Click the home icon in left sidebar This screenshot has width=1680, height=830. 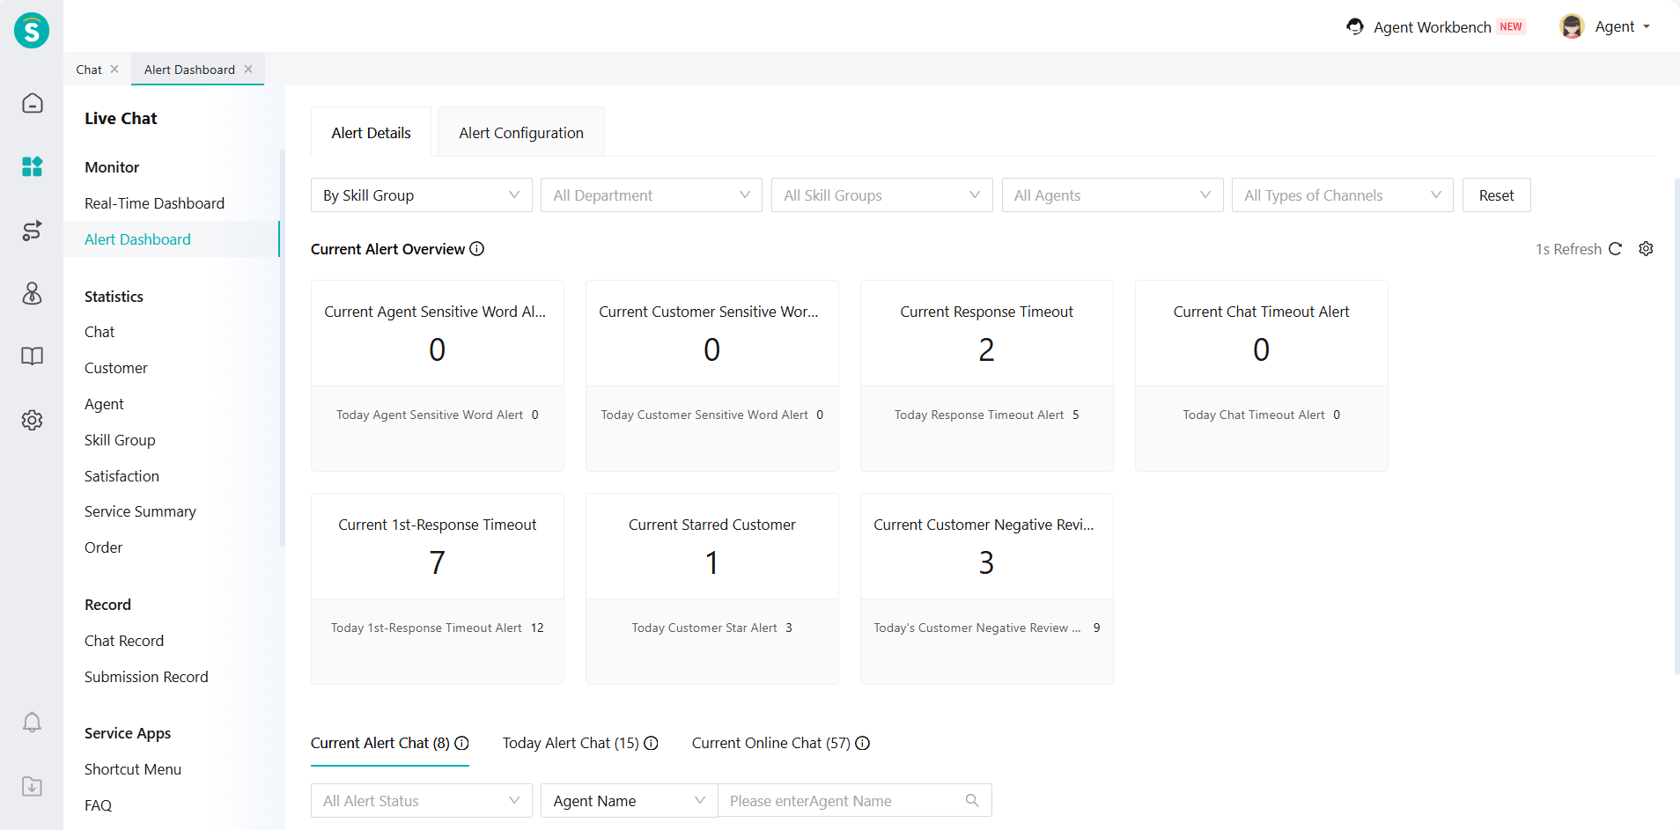click(32, 104)
